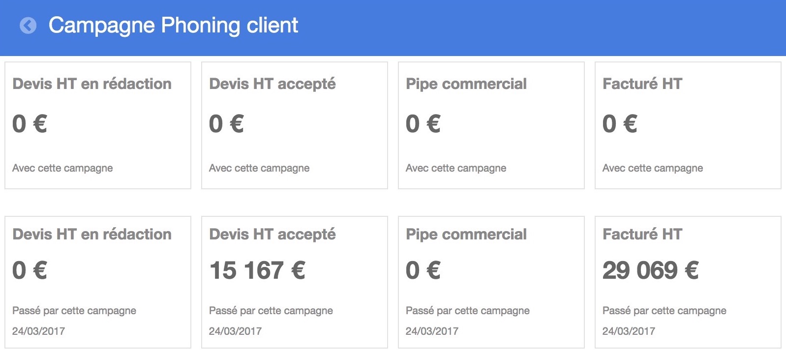This screenshot has height=353, width=786.
Task: Open first-row Devis HT en rédaction card
Action: click(x=98, y=125)
